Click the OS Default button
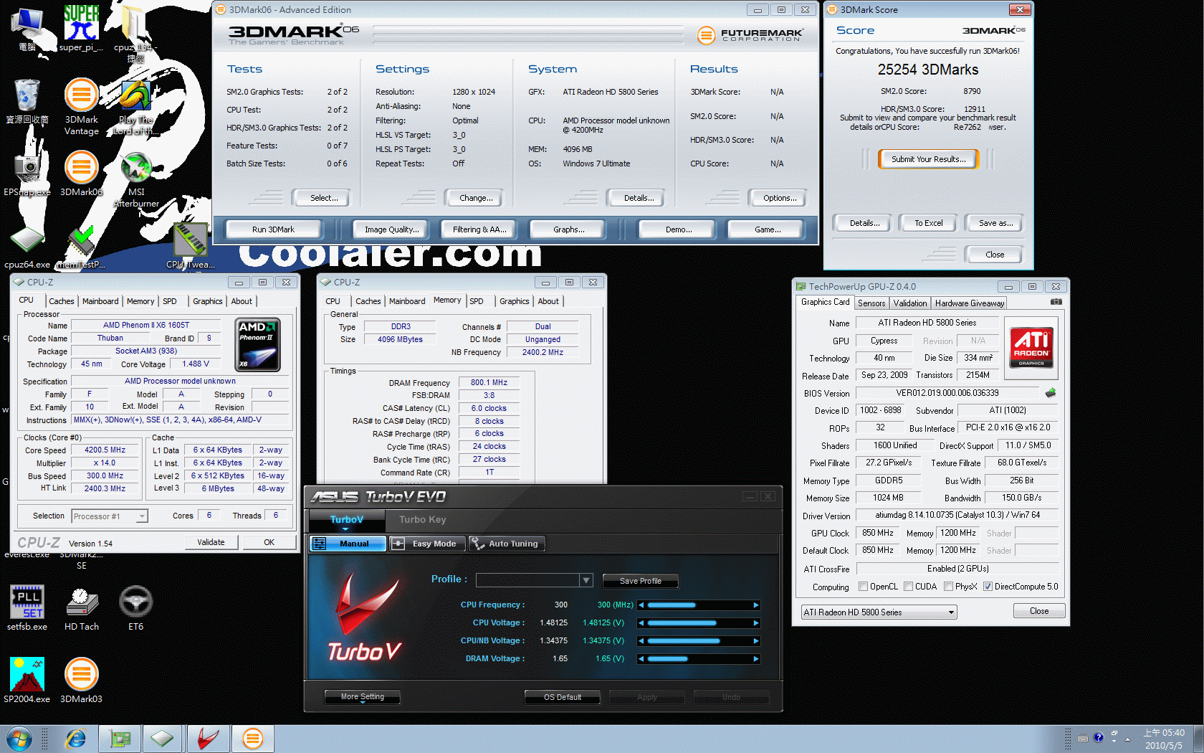Image resolution: width=1204 pixels, height=753 pixels. (562, 697)
